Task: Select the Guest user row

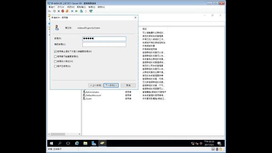Action: point(124,99)
